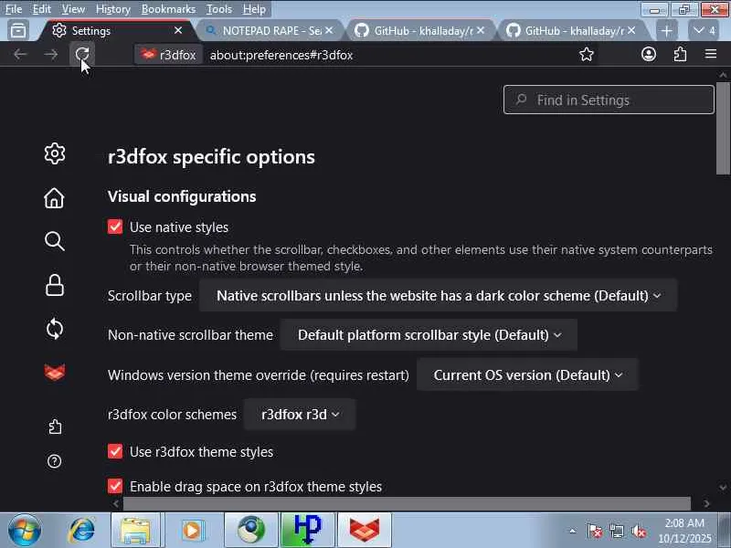Bookmark this page with the star

(586, 55)
